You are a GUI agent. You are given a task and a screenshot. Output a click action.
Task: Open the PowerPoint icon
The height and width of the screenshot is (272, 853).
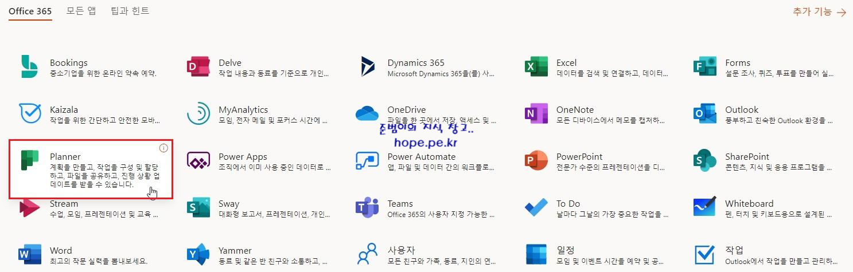[x=536, y=161]
